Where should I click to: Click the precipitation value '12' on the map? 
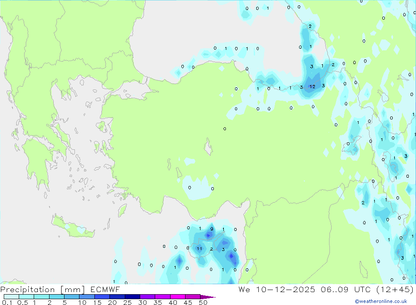[x=312, y=87]
